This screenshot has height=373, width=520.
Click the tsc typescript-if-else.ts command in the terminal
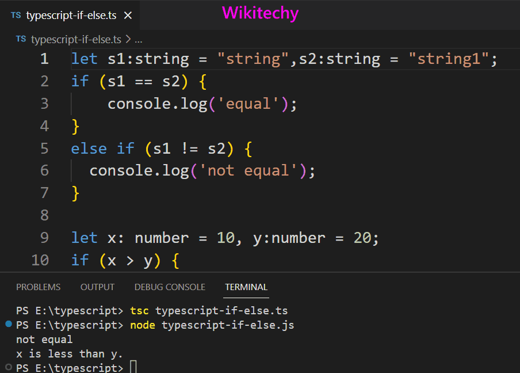point(209,311)
